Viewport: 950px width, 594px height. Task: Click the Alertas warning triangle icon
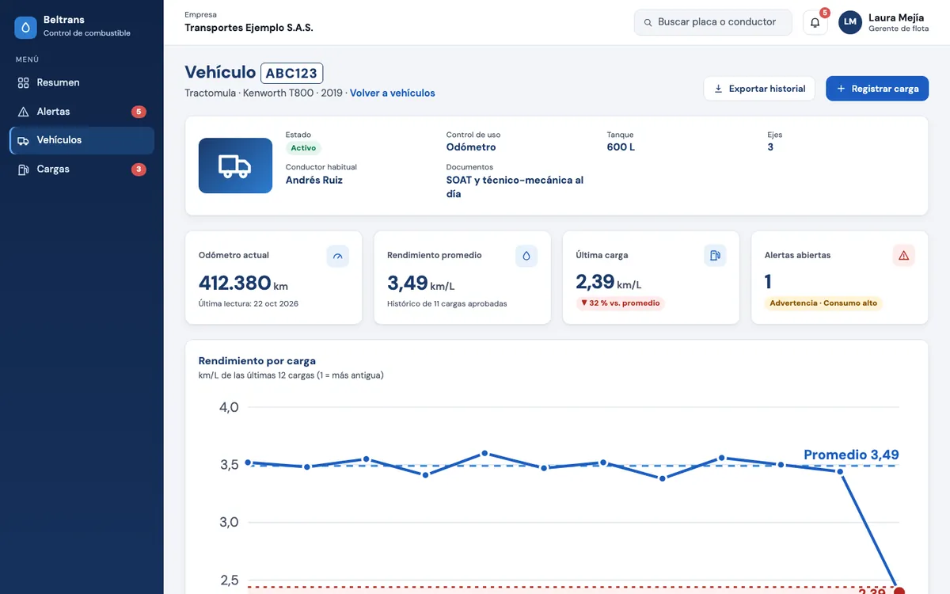click(x=24, y=112)
